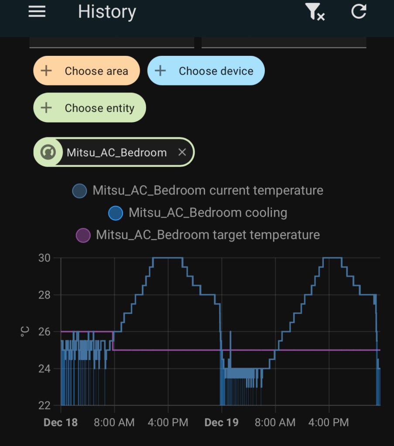The image size is (394, 446).
Task: Click the plus icon on Choose area
Action: (46, 71)
